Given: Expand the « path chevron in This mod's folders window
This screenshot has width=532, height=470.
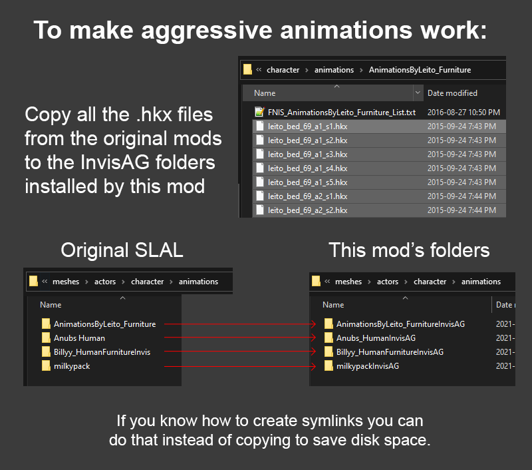Looking at the screenshot, I should (x=327, y=281).
